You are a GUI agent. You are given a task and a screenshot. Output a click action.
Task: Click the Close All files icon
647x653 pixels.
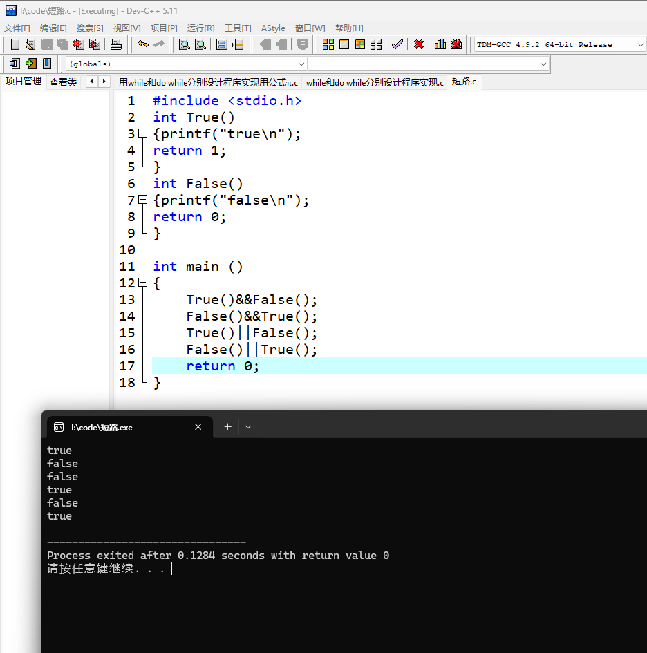[95, 44]
